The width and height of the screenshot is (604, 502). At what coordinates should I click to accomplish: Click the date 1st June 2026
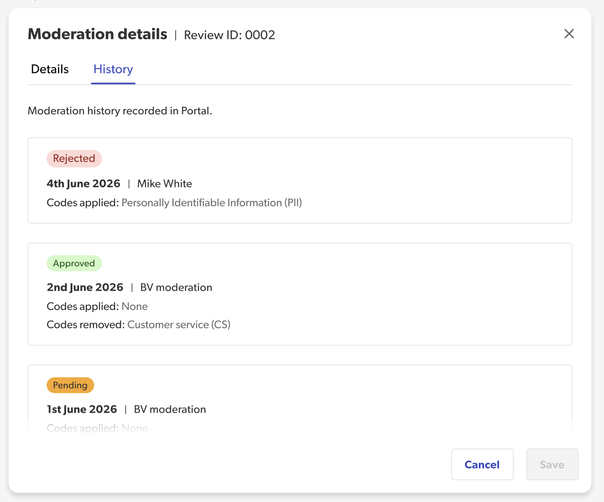click(x=82, y=410)
